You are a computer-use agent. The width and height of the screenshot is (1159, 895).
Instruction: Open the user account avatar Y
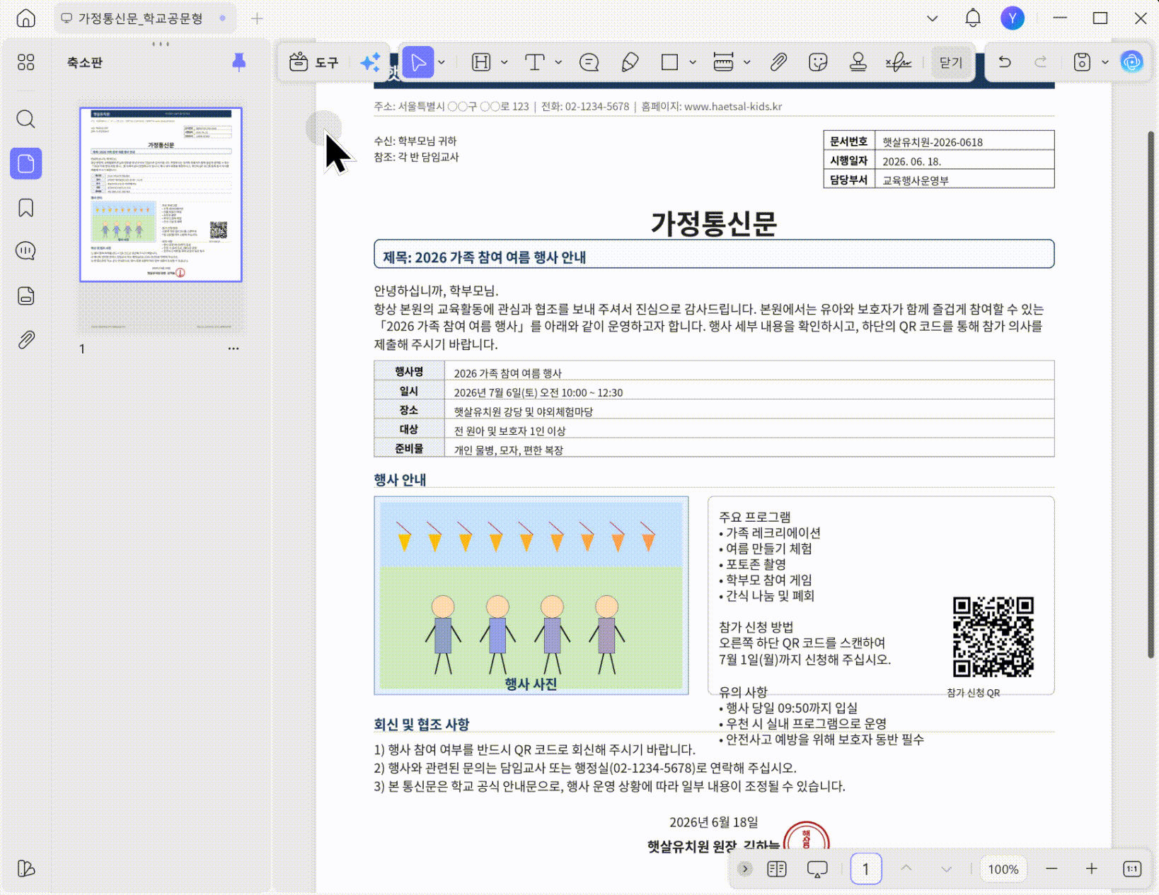[1013, 18]
